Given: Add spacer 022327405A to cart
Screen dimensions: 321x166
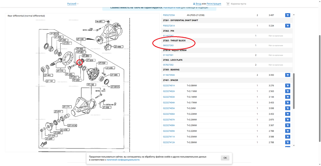Looking at the screenshot, I should pyautogui.click(x=288, y=108).
